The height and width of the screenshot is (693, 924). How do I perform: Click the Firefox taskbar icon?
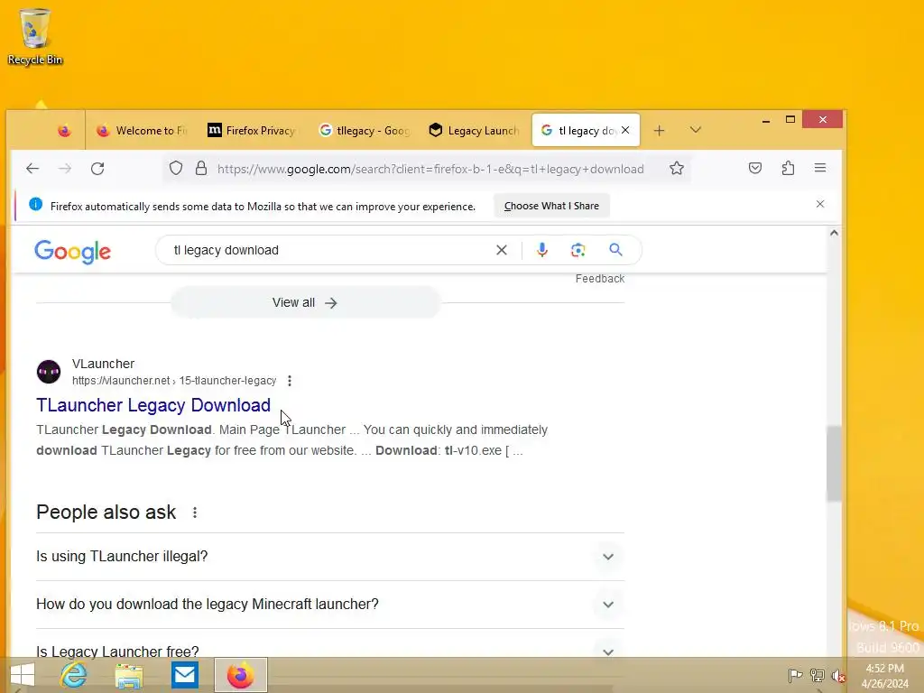click(x=240, y=675)
